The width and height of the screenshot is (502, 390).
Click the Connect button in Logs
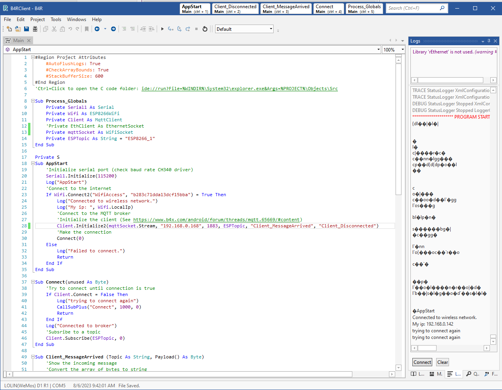click(x=422, y=362)
